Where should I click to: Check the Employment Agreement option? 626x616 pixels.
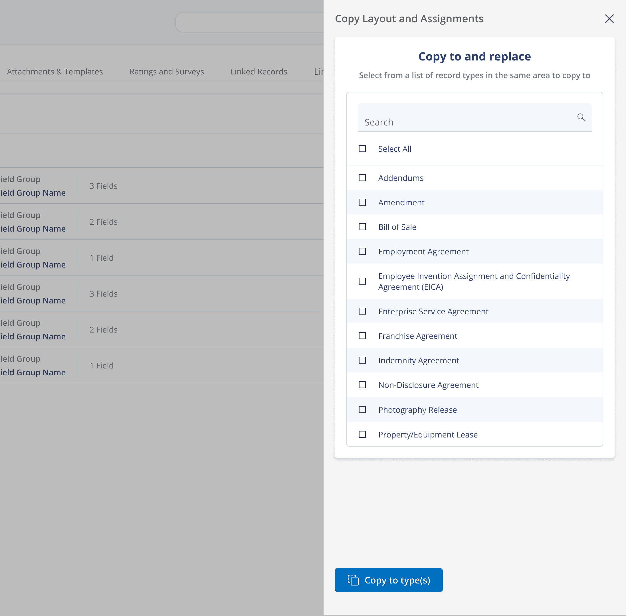pos(362,252)
